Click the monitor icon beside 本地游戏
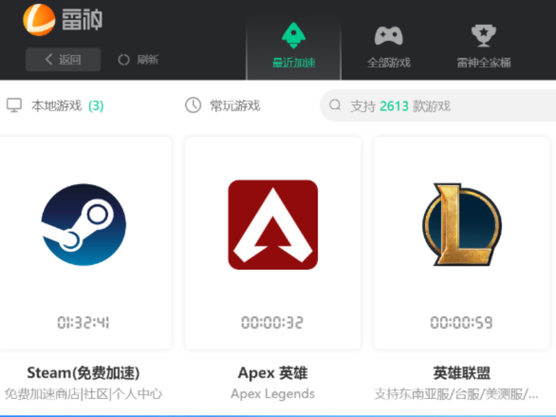The width and height of the screenshot is (556, 417). [x=15, y=106]
